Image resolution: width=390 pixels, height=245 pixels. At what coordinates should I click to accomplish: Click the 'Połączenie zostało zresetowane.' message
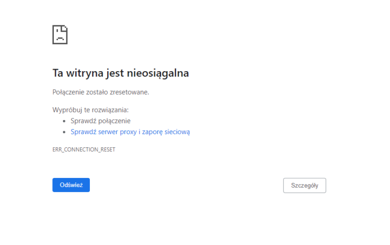click(x=101, y=92)
